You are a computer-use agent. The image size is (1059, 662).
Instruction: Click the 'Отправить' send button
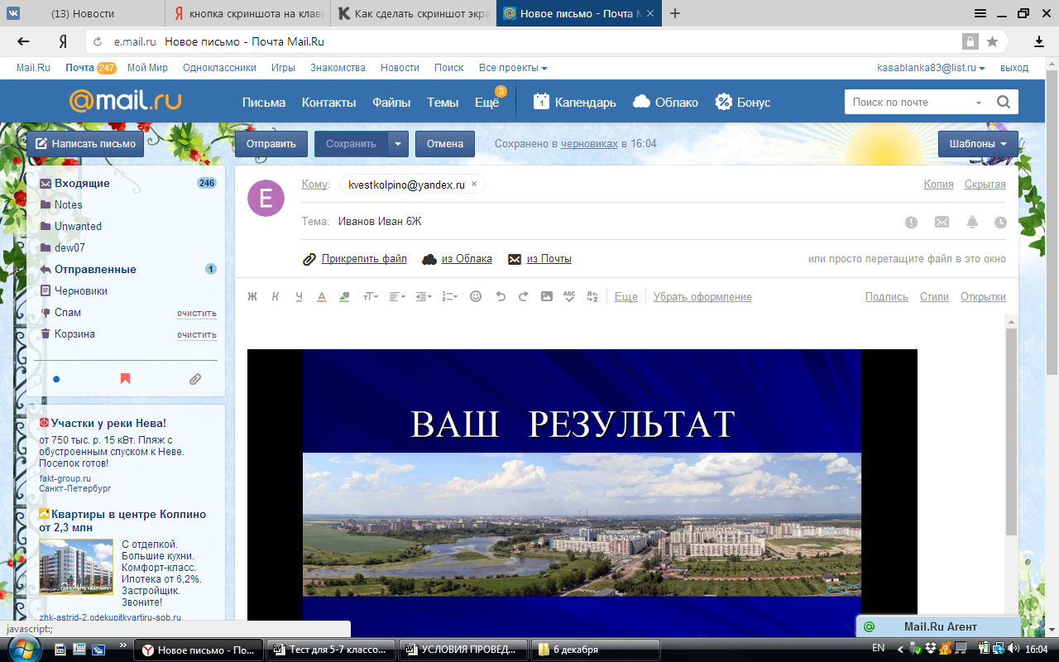tap(271, 144)
